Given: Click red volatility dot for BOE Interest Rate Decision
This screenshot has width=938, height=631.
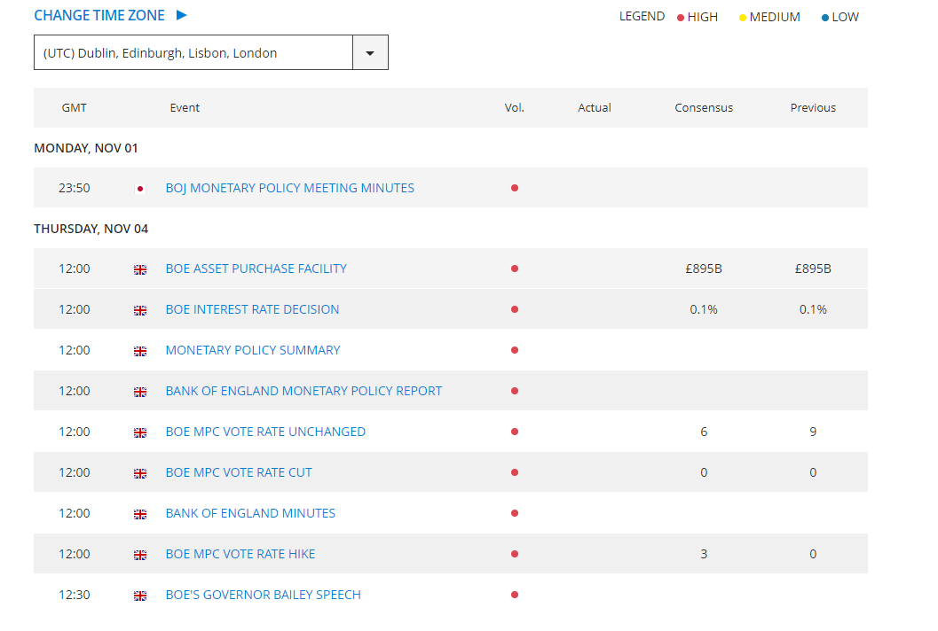Looking at the screenshot, I should pyautogui.click(x=515, y=310).
